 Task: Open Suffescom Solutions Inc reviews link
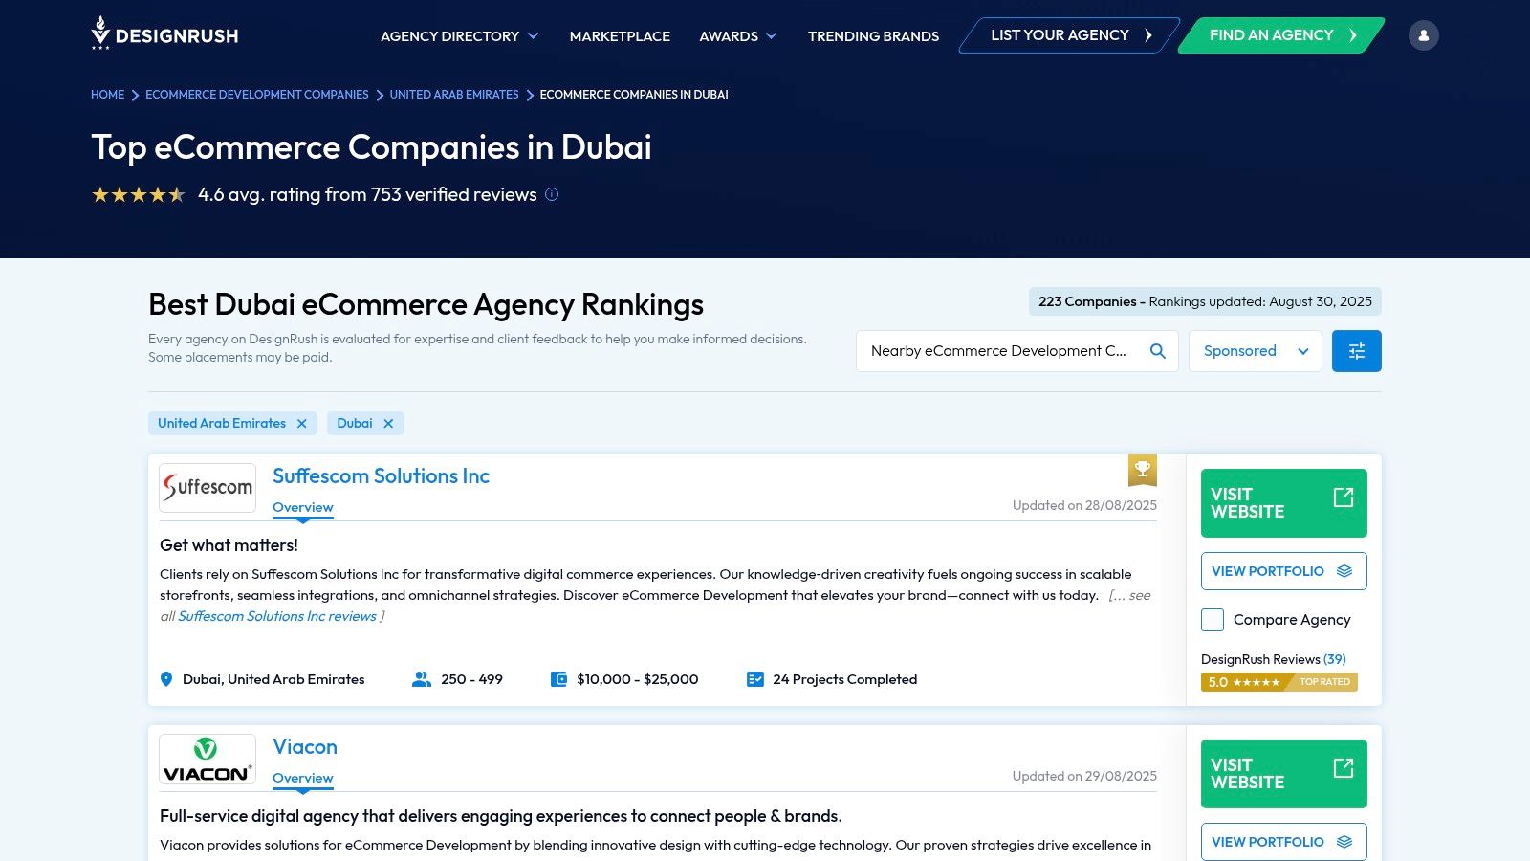click(x=276, y=616)
